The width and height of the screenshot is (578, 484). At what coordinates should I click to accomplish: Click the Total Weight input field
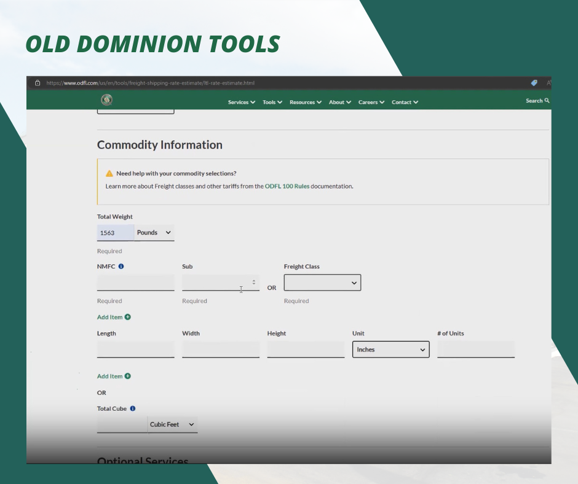point(116,233)
